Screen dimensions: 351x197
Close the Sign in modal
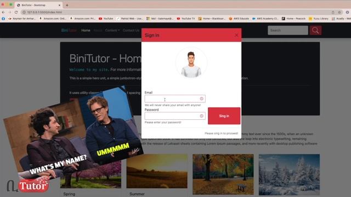(236, 35)
